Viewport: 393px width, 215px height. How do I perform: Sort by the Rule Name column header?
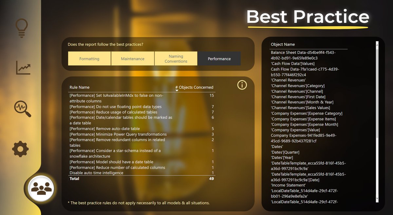pos(79,87)
